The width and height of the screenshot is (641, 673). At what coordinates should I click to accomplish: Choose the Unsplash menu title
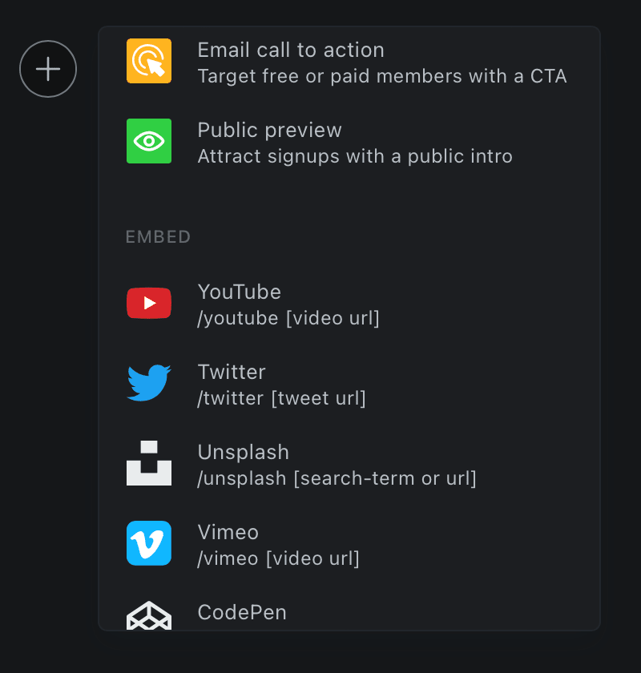click(244, 452)
